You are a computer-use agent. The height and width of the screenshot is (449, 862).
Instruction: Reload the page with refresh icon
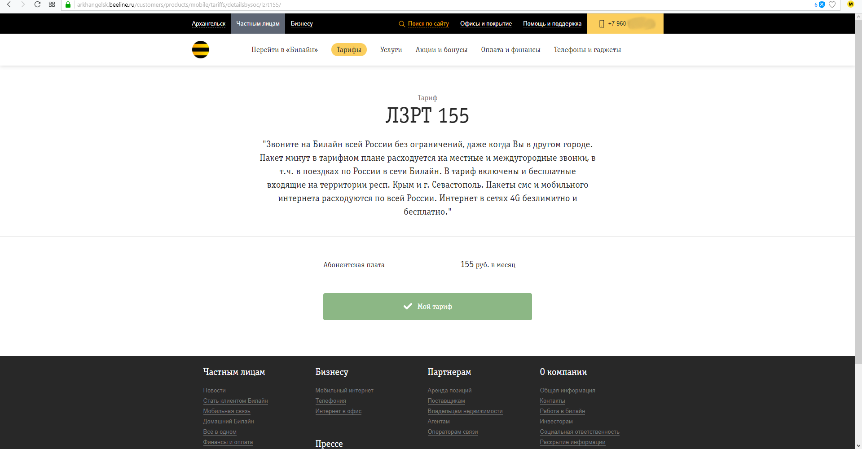(37, 4)
